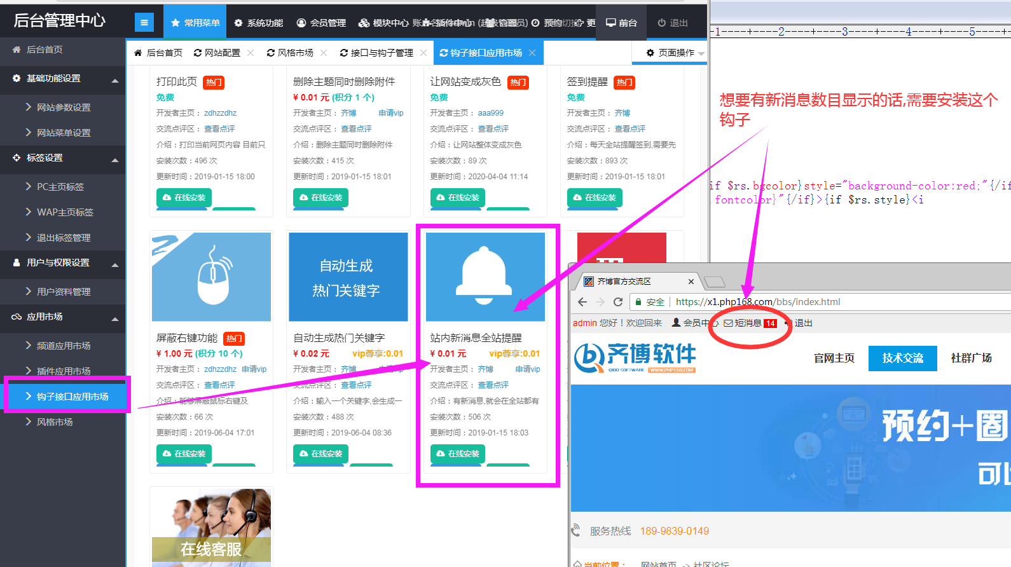Collapse the 应用市场 sidebar section

(x=115, y=319)
